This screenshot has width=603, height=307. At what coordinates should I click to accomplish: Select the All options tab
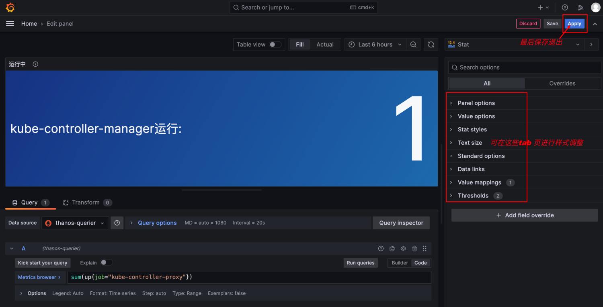pyautogui.click(x=487, y=84)
